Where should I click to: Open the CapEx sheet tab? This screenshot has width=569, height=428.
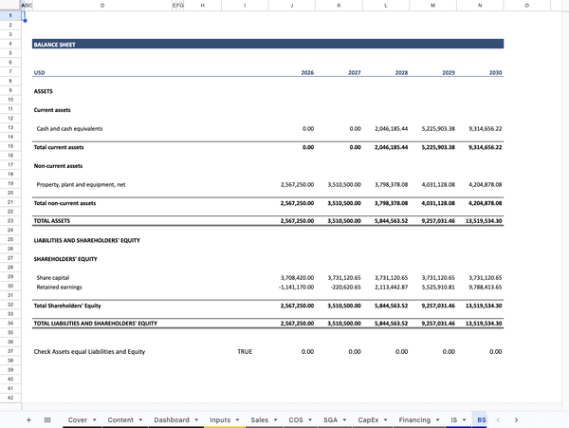368,419
